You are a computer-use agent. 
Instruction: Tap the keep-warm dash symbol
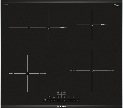(x=69, y=97)
